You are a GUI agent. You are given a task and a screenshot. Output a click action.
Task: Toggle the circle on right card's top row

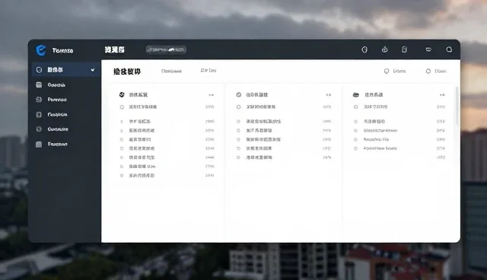click(356, 107)
